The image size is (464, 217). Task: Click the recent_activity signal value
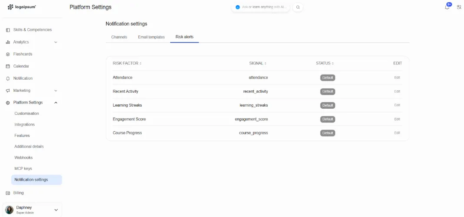click(256, 91)
